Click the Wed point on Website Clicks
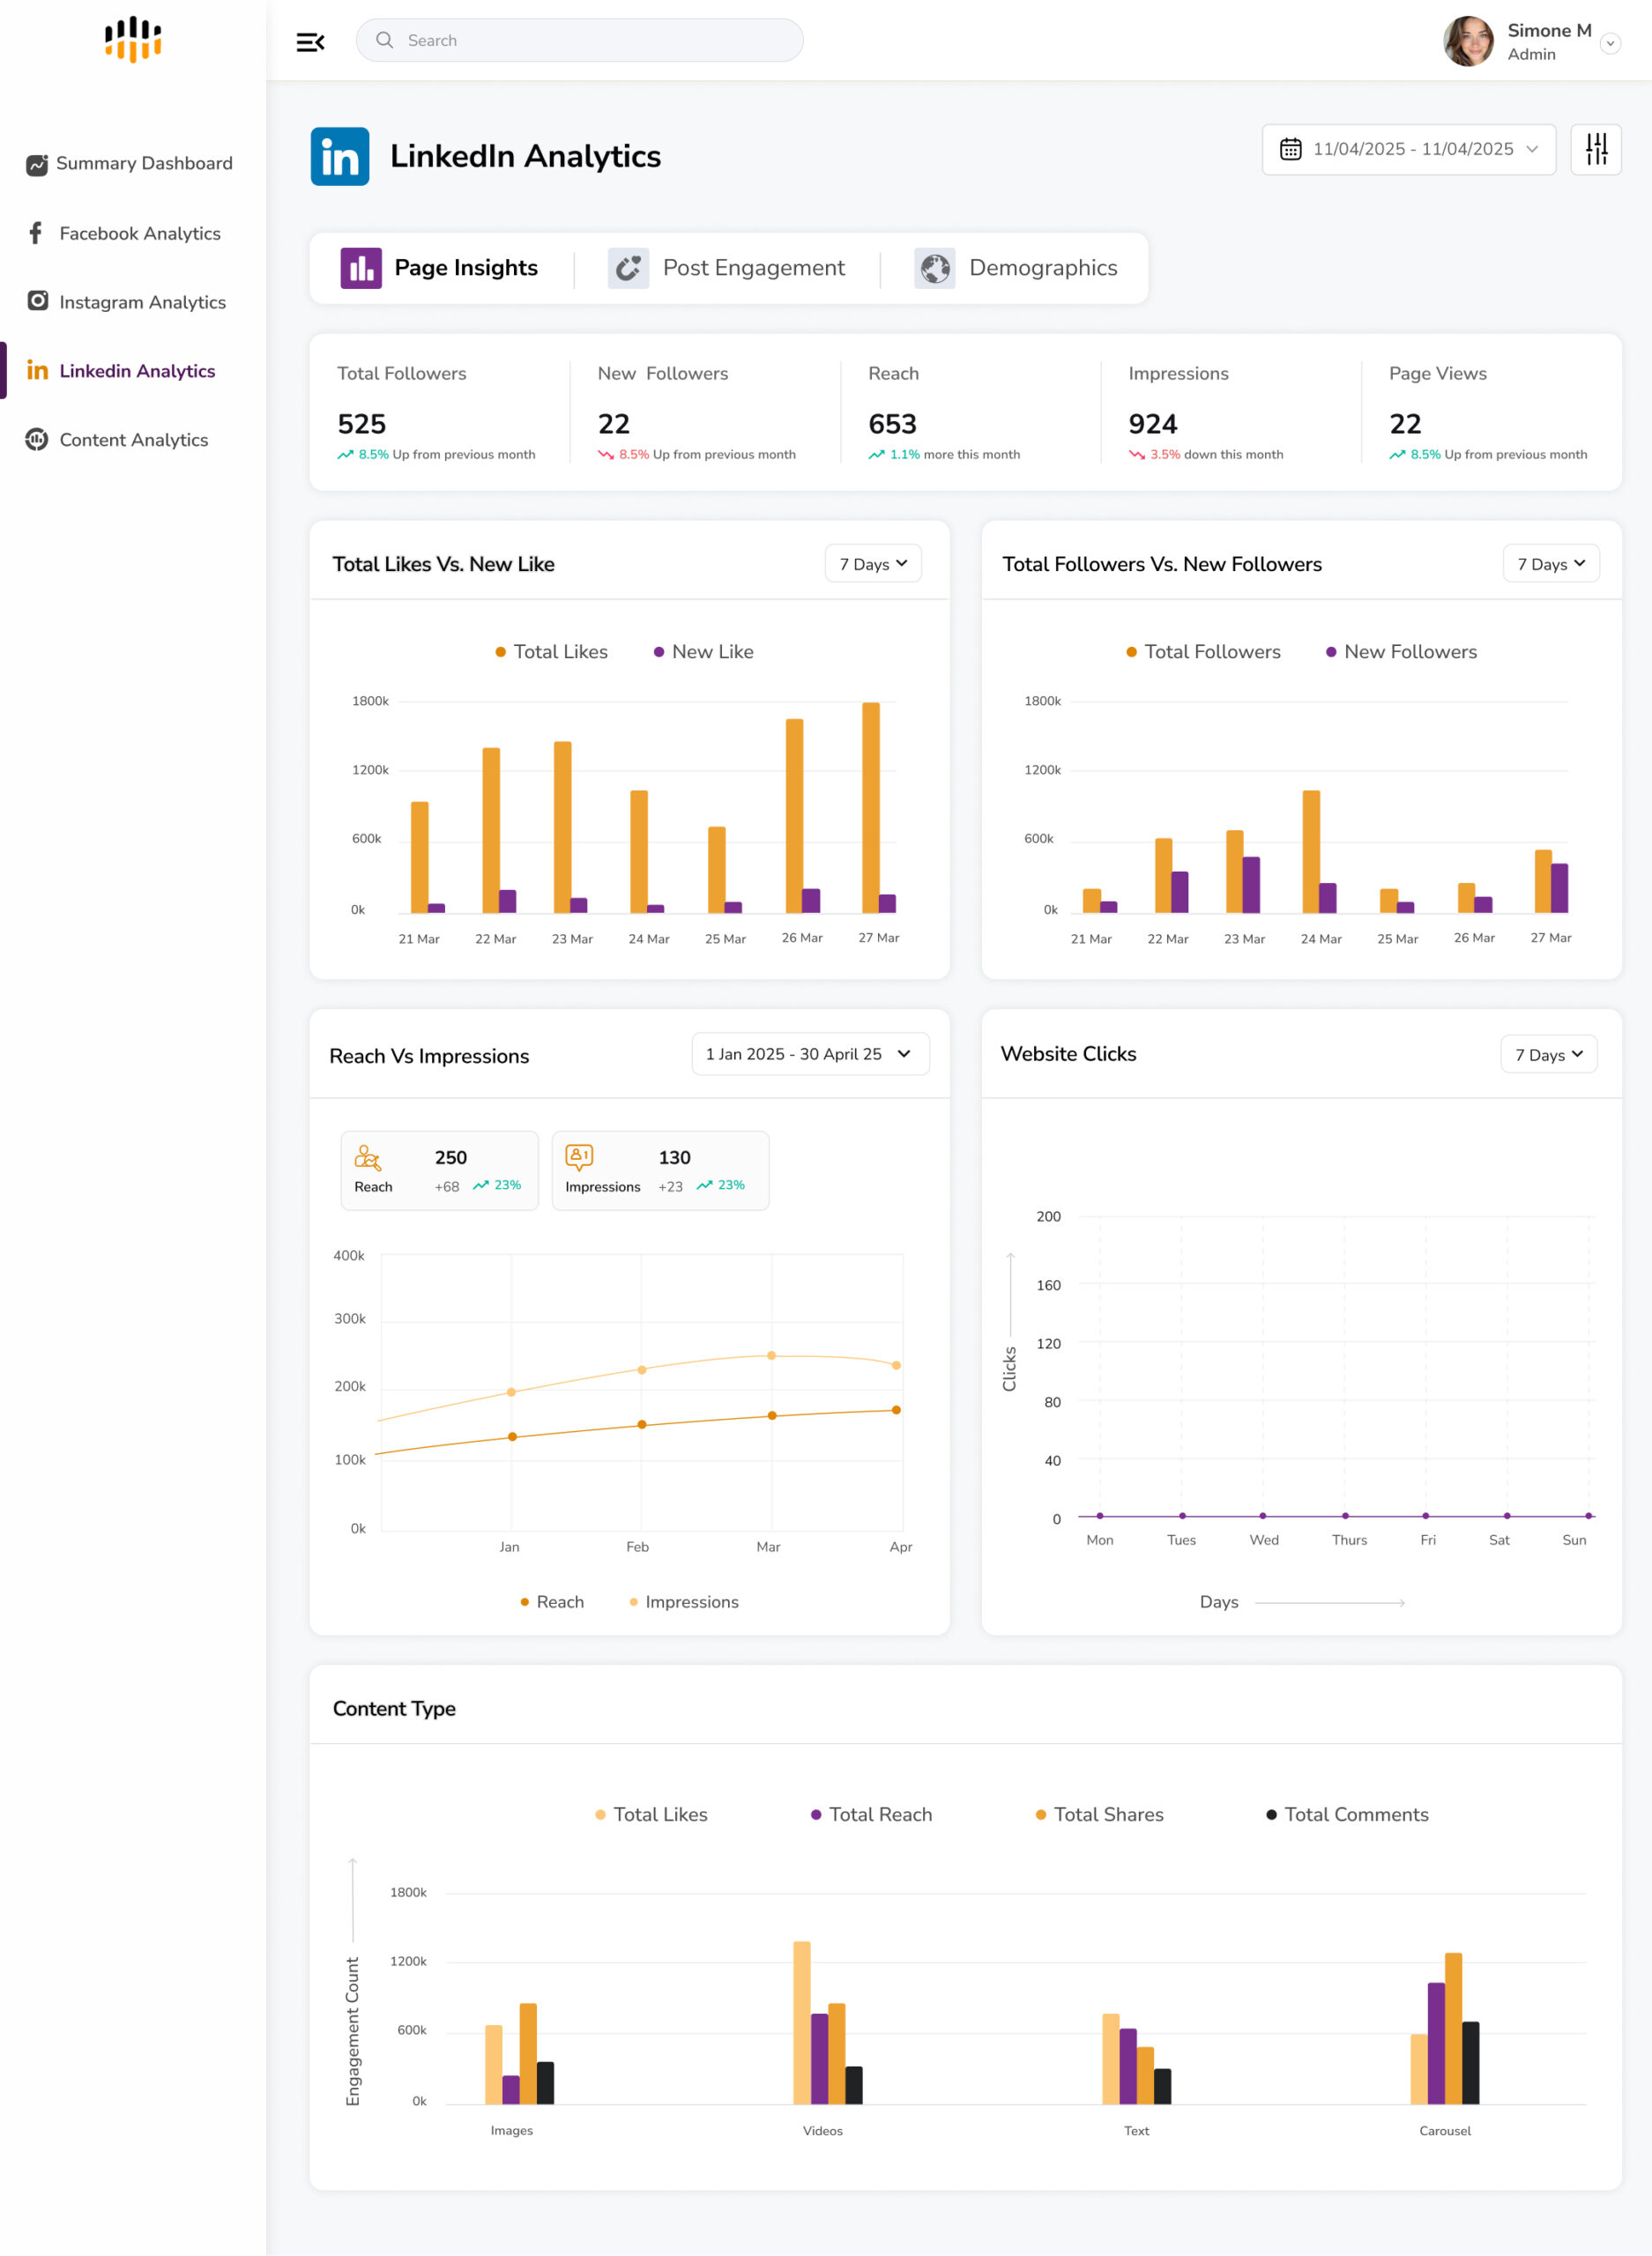 (1263, 1517)
